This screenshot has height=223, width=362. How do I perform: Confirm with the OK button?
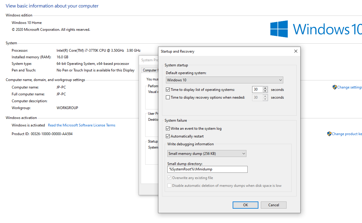click(246, 205)
